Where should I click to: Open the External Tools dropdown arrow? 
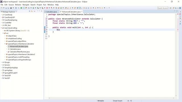(x=45, y=8)
